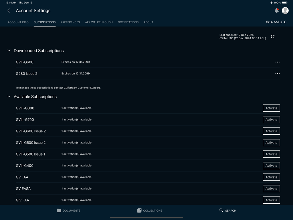Click the refresh subscriptions icon

click(272, 36)
